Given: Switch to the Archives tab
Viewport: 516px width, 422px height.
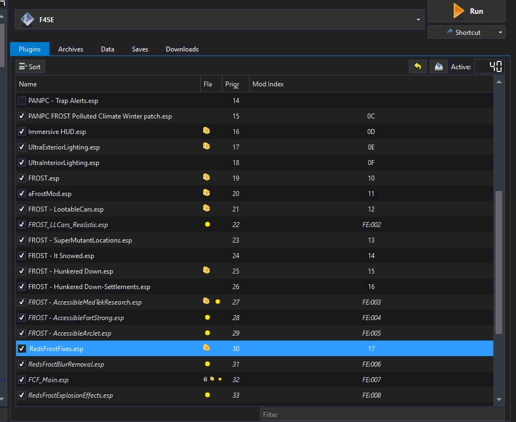Looking at the screenshot, I should click(70, 49).
